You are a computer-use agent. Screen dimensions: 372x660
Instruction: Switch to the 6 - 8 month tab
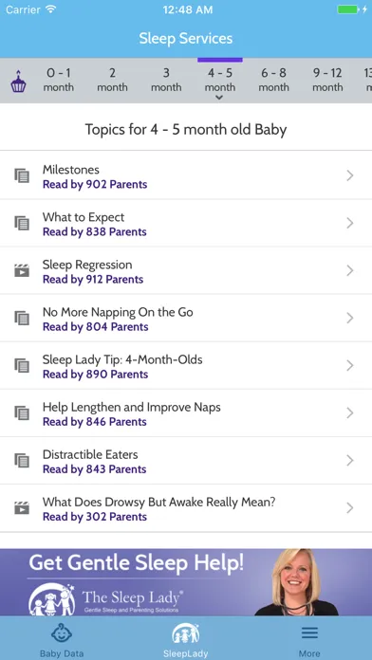(x=273, y=80)
